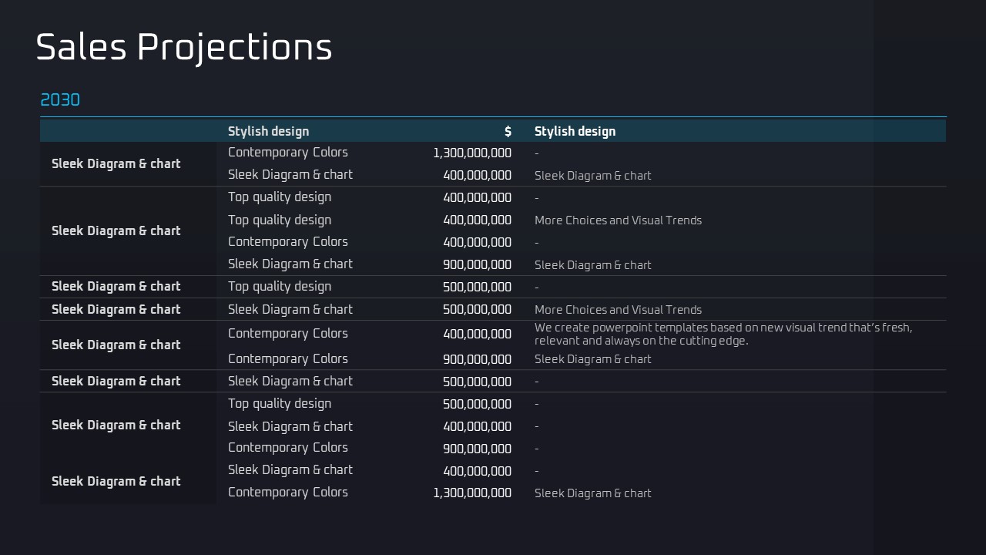This screenshot has width=986, height=555.
Task: Click 1,300,000,000 in the row with dash note
Action: [x=472, y=153]
